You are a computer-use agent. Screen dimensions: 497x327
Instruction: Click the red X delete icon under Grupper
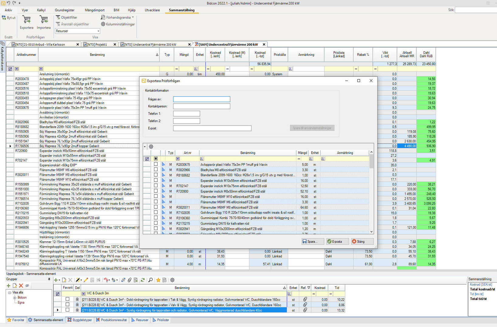point(21,286)
